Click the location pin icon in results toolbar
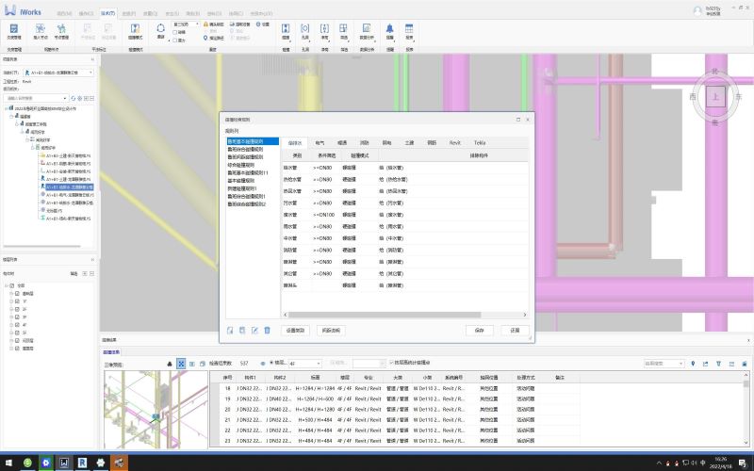 [693, 364]
